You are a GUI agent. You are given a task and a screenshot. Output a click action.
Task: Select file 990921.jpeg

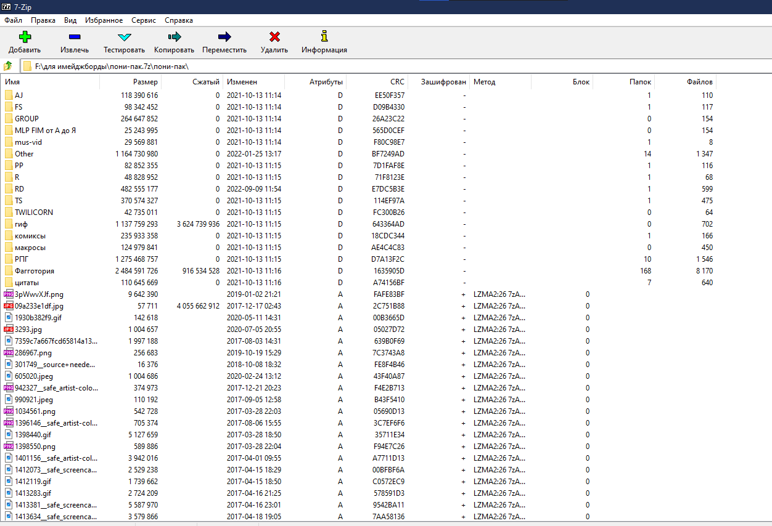point(34,400)
